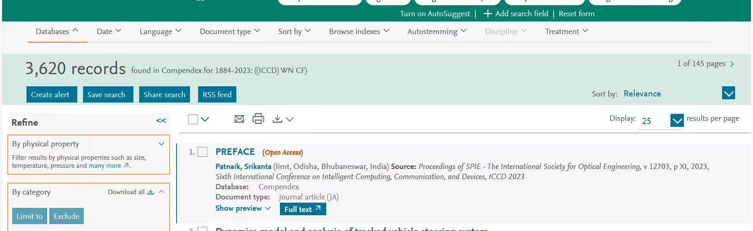
Task: Click the email results envelope icon
Action: click(x=239, y=119)
